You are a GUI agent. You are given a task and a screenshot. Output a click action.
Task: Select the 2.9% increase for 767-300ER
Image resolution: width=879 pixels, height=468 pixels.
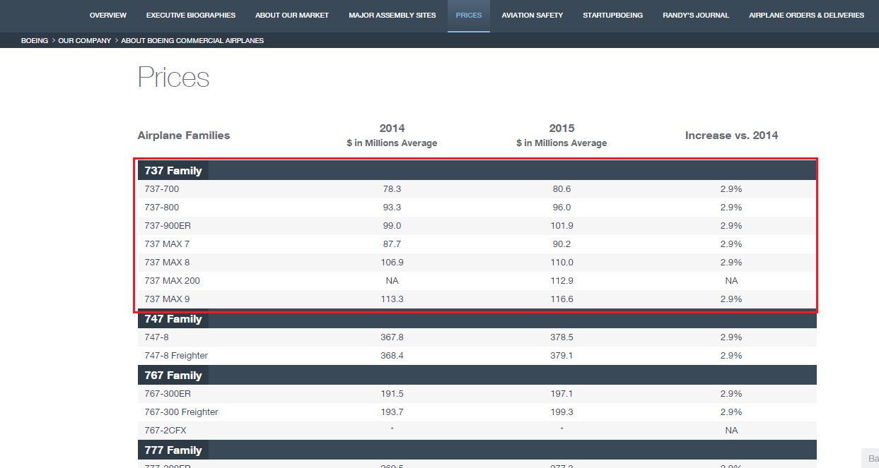click(731, 394)
